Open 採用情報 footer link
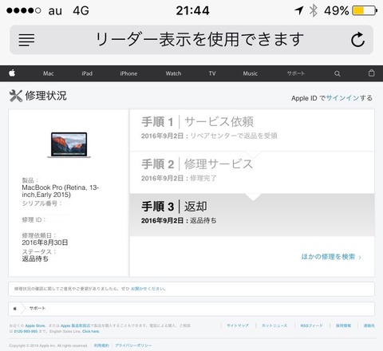The height and width of the screenshot is (351, 383). pos(343,325)
